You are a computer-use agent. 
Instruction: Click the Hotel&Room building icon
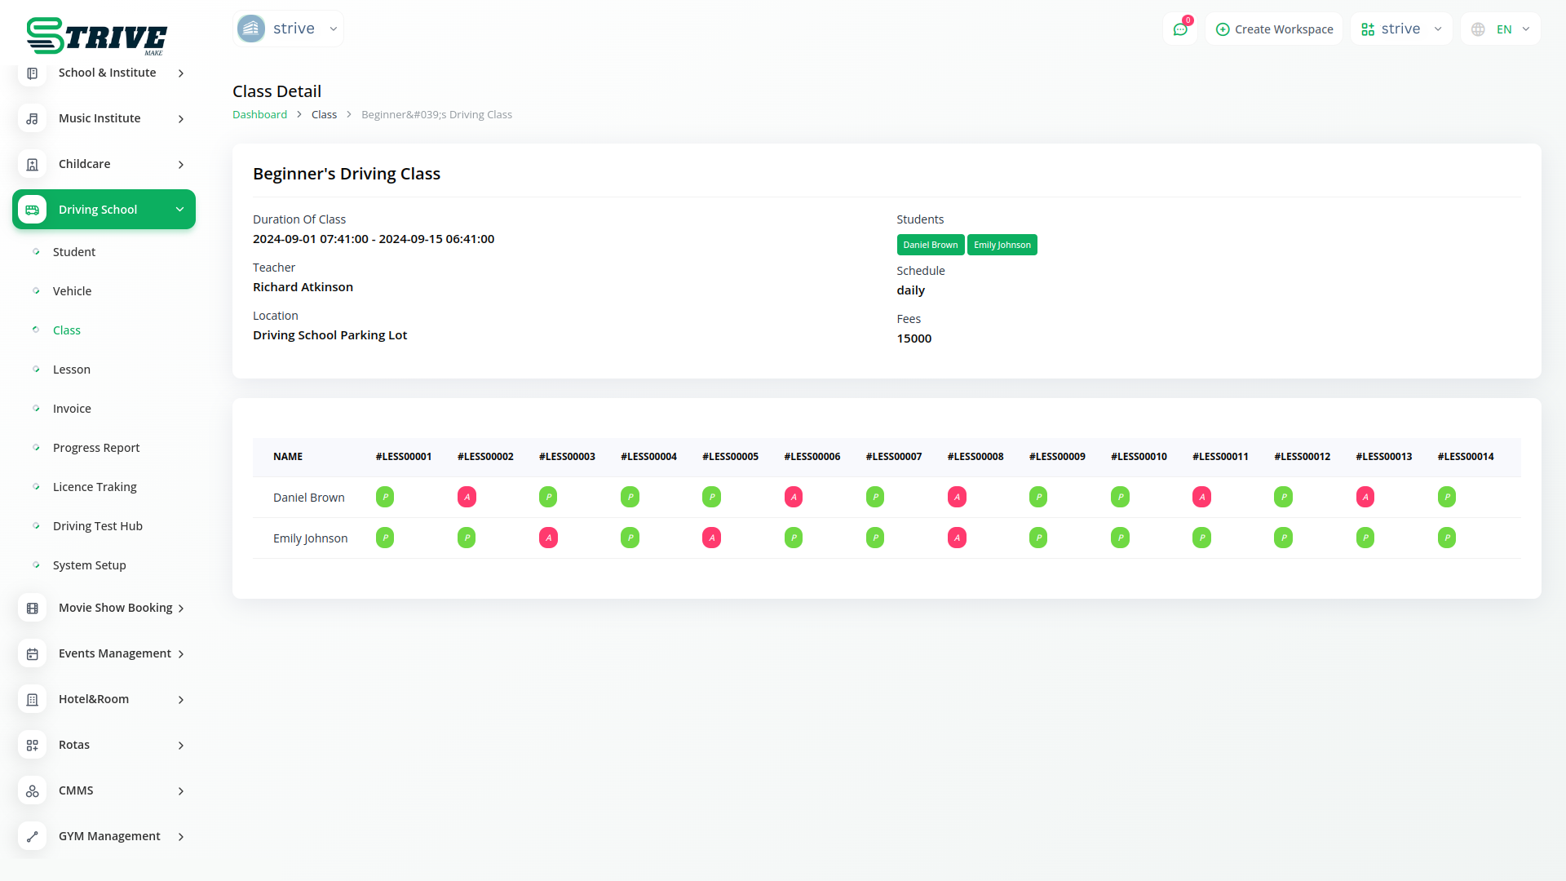pos(33,699)
